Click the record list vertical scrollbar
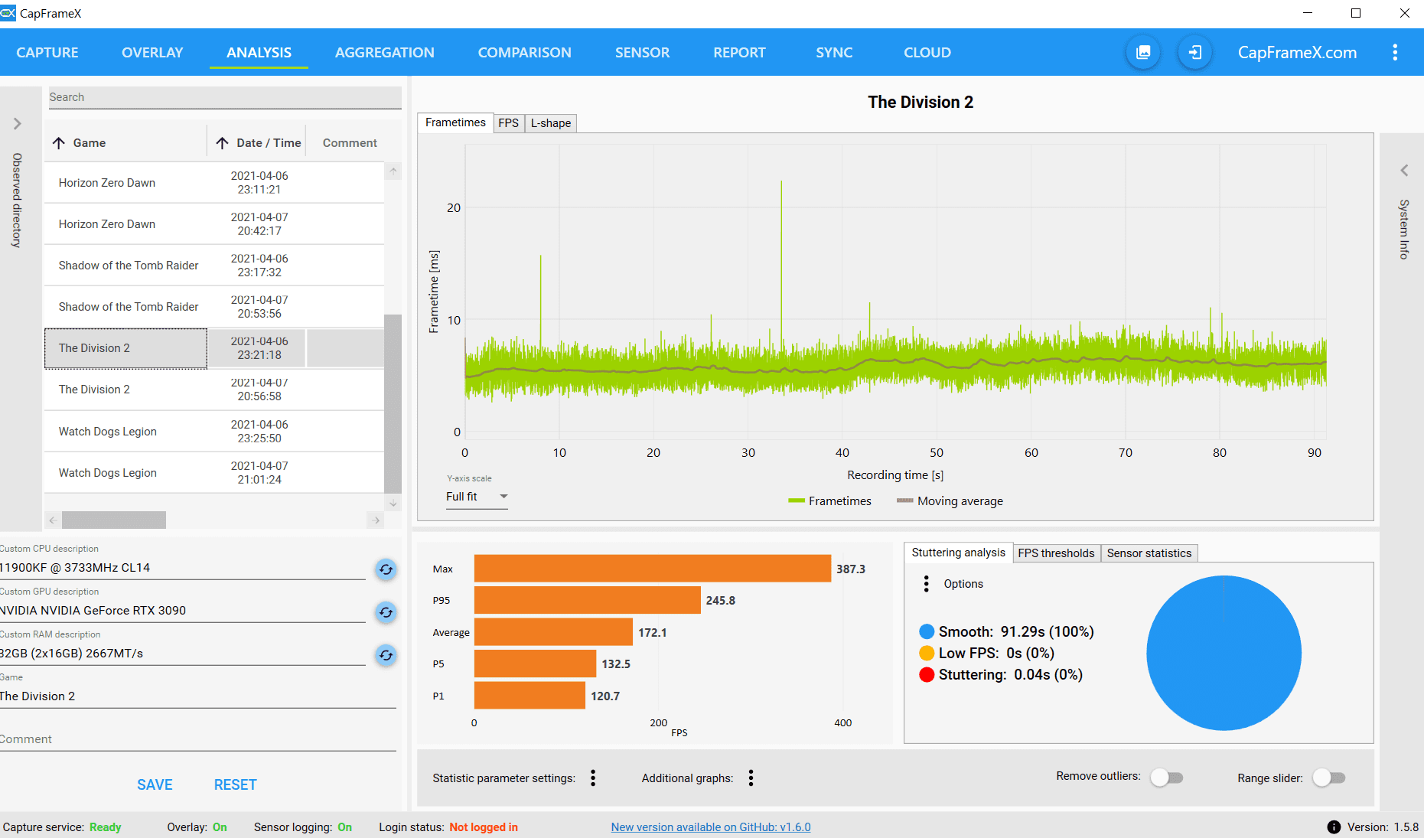This screenshot has height=838, width=1424. [393, 404]
